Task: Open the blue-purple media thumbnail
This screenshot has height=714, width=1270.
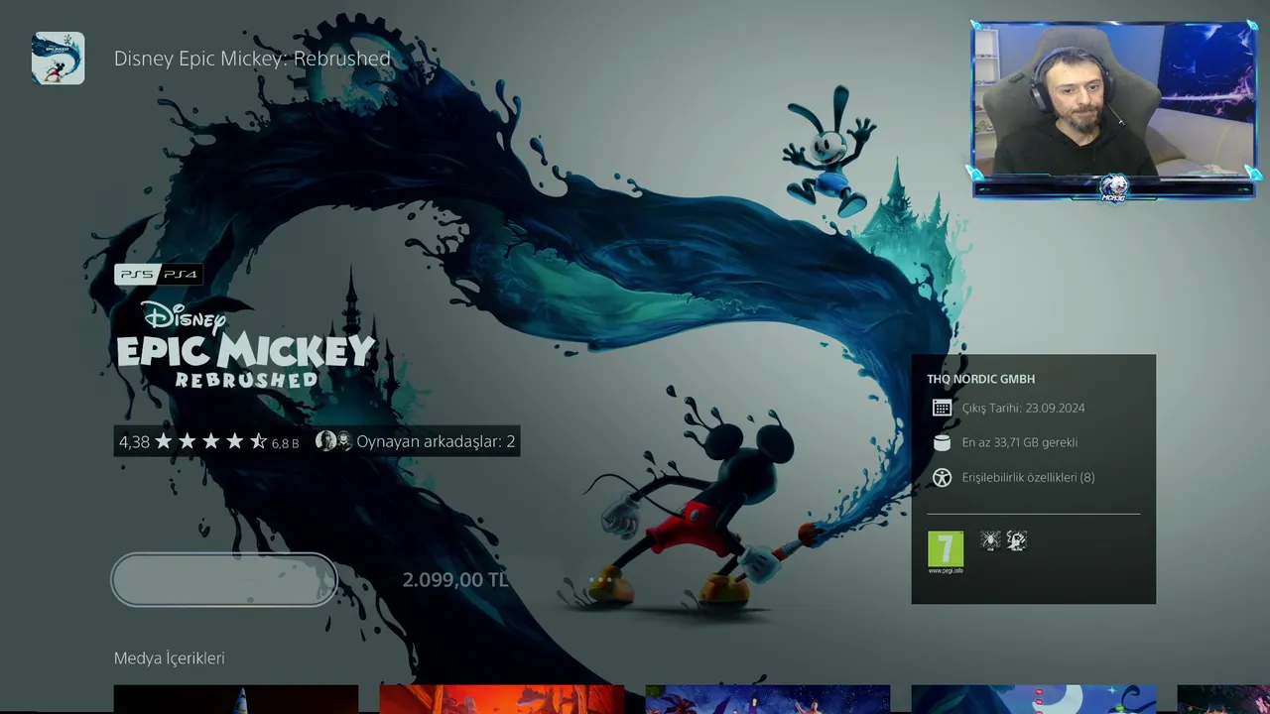Action: [768, 699]
